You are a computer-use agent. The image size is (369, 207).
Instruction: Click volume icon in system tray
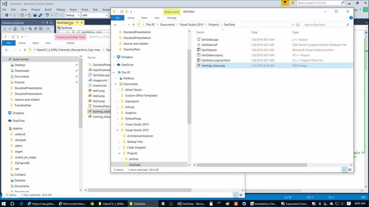(x=343, y=204)
